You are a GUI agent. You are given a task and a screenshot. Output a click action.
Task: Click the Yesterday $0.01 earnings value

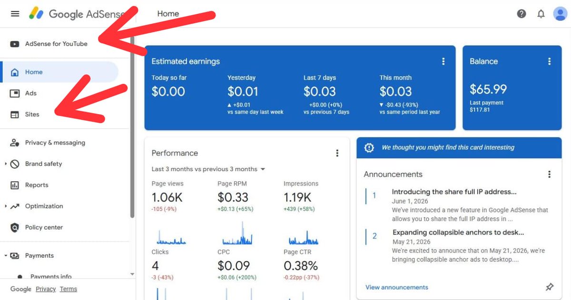(243, 91)
